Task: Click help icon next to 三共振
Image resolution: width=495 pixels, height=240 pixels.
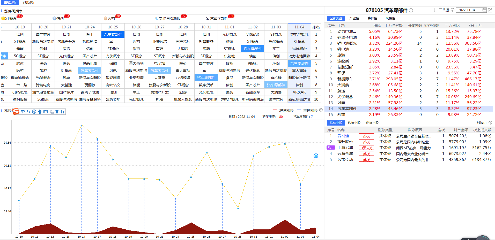Action: point(453,10)
